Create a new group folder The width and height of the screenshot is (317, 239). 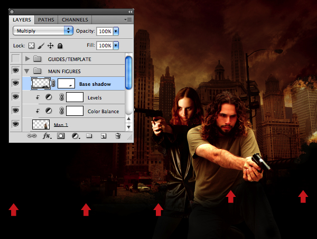[89, 136]
